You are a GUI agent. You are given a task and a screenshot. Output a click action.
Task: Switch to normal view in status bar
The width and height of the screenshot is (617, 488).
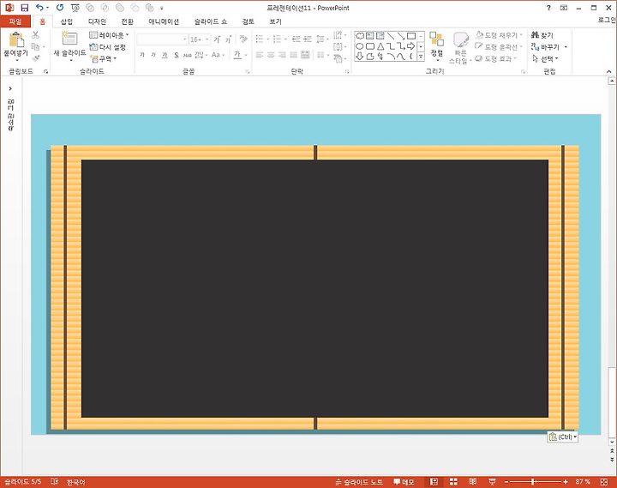point(434,482)
